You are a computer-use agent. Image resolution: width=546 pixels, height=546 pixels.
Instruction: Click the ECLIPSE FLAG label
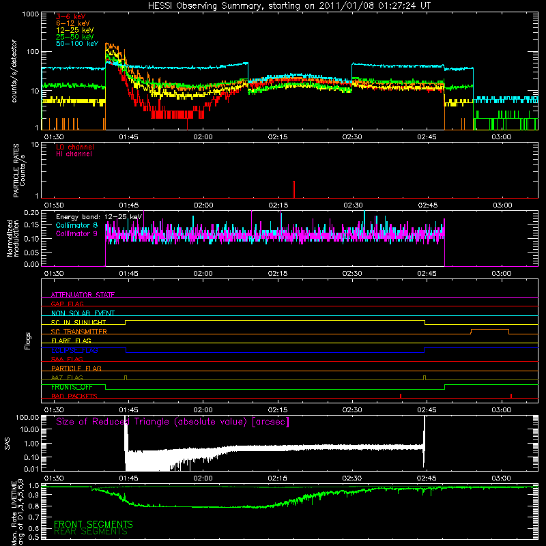point(74,350)
